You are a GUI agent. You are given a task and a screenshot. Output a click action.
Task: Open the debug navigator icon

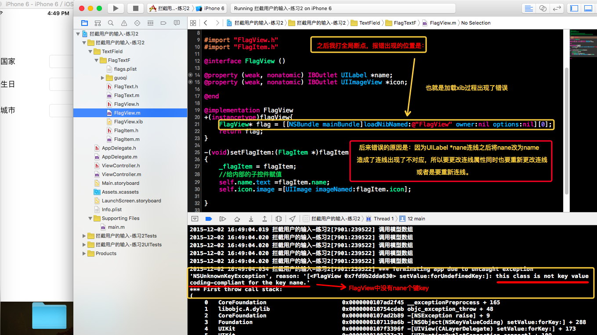click(150, 23)
